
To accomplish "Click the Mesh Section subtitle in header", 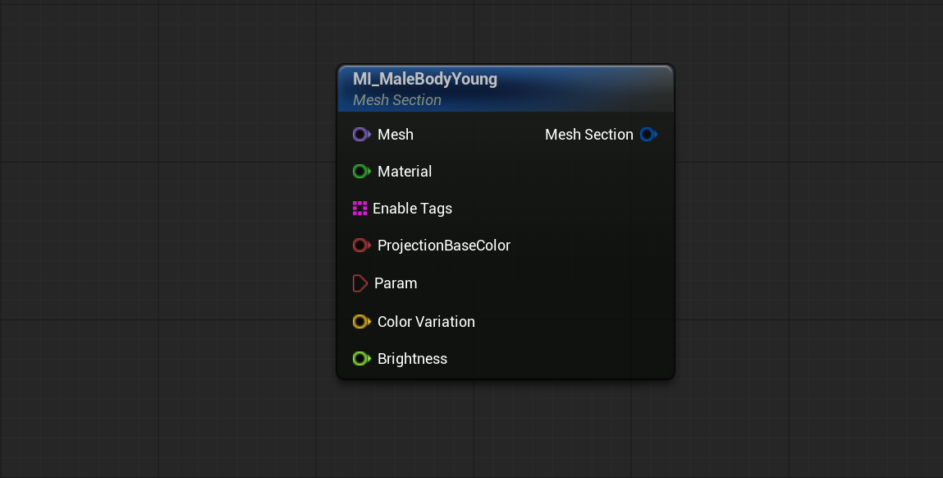I will click(397, 100).
